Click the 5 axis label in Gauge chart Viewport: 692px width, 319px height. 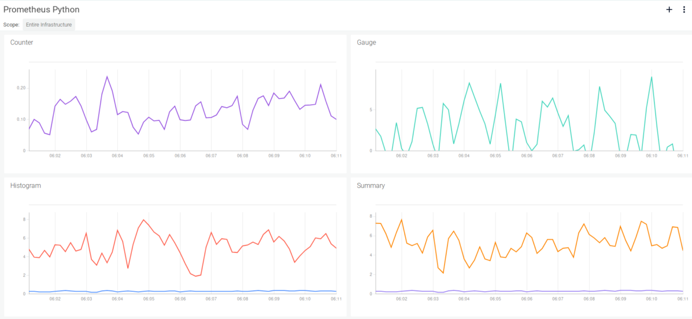[371, 109]
